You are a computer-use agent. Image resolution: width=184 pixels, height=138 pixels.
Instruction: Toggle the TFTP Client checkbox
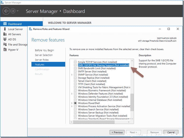75,84
